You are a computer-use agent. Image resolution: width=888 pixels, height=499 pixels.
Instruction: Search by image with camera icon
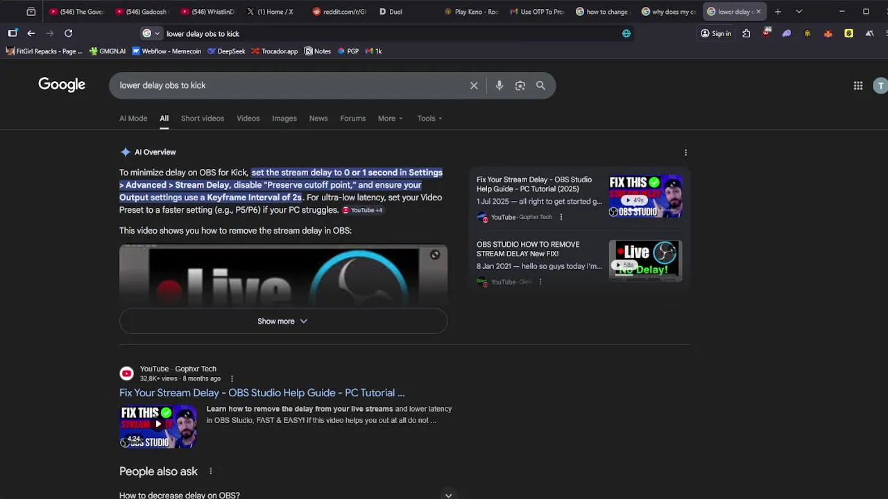520,85
